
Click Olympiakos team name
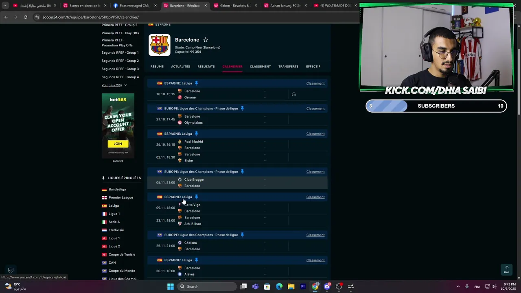click(x=193, y=122)
